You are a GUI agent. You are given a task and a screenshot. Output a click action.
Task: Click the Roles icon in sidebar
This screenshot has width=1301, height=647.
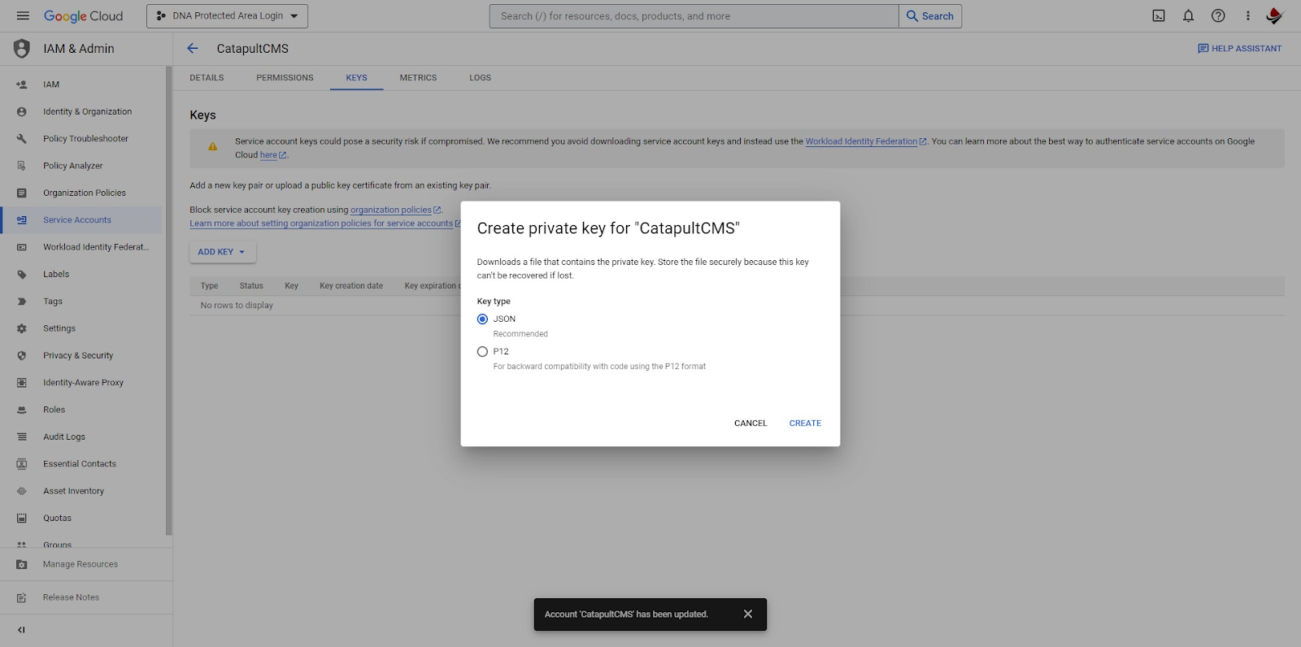tap(22, 410)
